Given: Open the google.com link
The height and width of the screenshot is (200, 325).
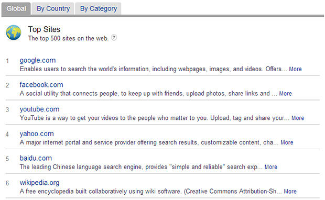Looking at the screenshot, I should pyautogui.click(x=38, y=60).
